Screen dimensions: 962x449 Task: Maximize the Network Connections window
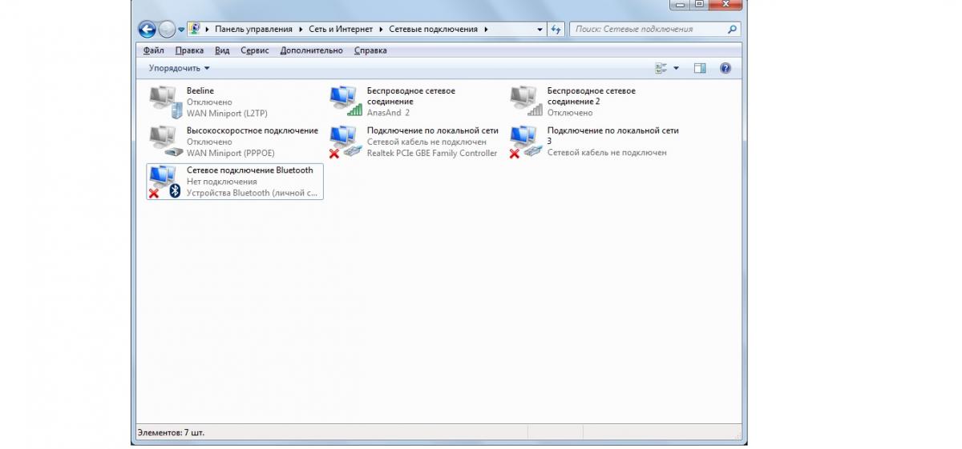(700, 4)
